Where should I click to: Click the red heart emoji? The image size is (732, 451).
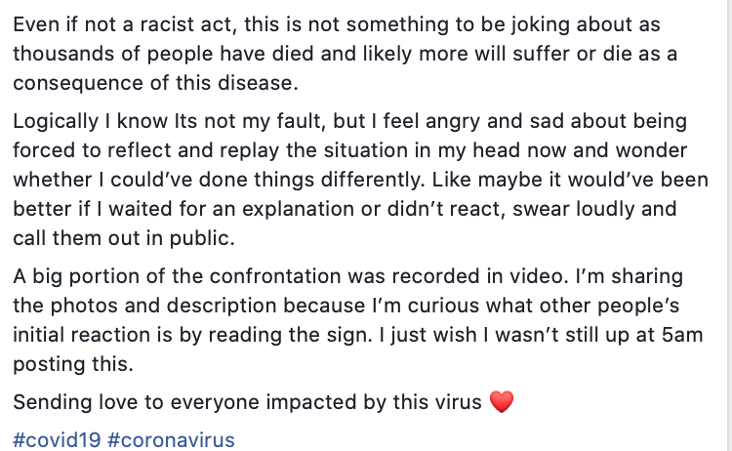(502, 402)
